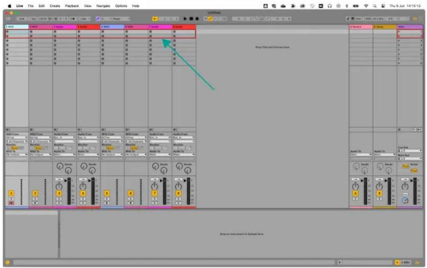This screenshot has height=268, width=427.
Task: Click the yellow icon beside 1-MIDI label
Action: coord(397,262)
